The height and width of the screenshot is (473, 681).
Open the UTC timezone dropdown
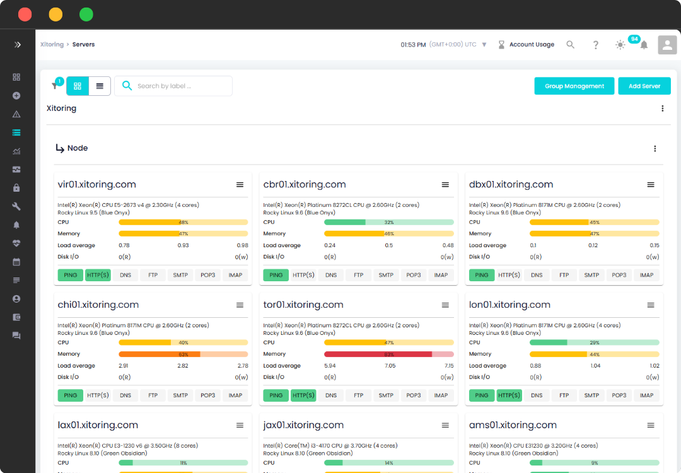[x=484, y=45]
